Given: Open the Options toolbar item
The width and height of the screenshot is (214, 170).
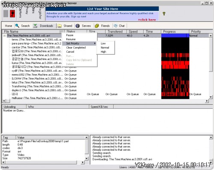Looking at the screenshot, I should [x=20, y=12].
